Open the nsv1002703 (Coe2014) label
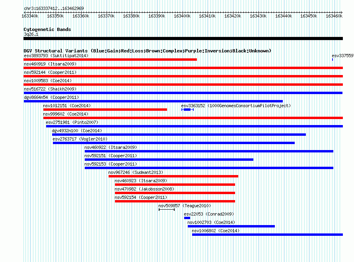This screenshot has height=262, width=354. click(211, 222)
